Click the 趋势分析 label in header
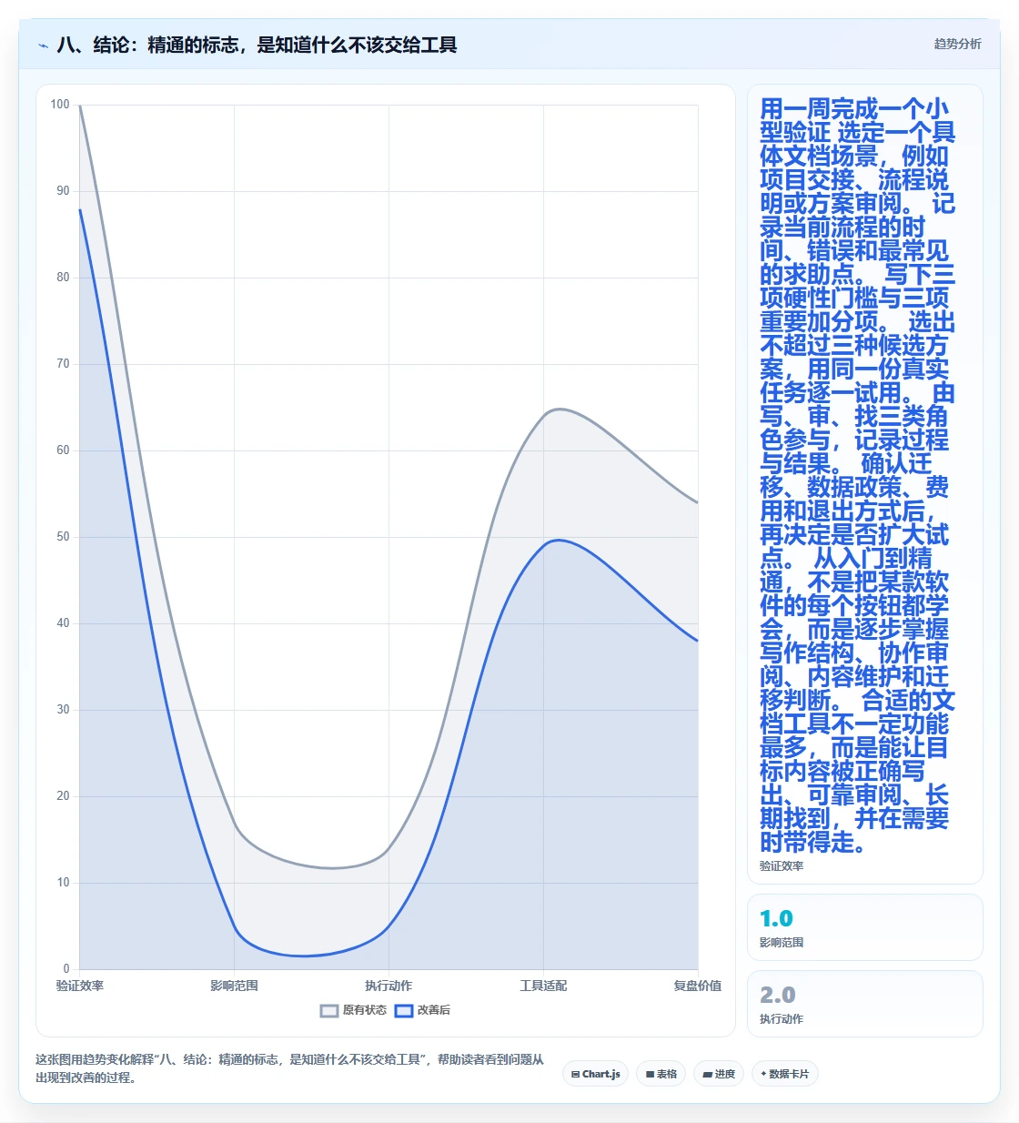 point(958,44)
